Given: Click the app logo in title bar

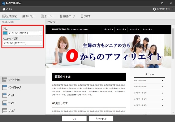Looking at the screenshot, I should tap(3, 3).
